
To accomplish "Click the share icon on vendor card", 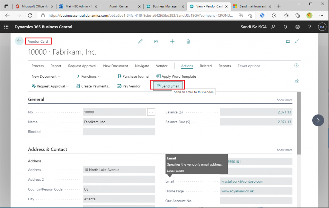I will (x=156, y=41).
